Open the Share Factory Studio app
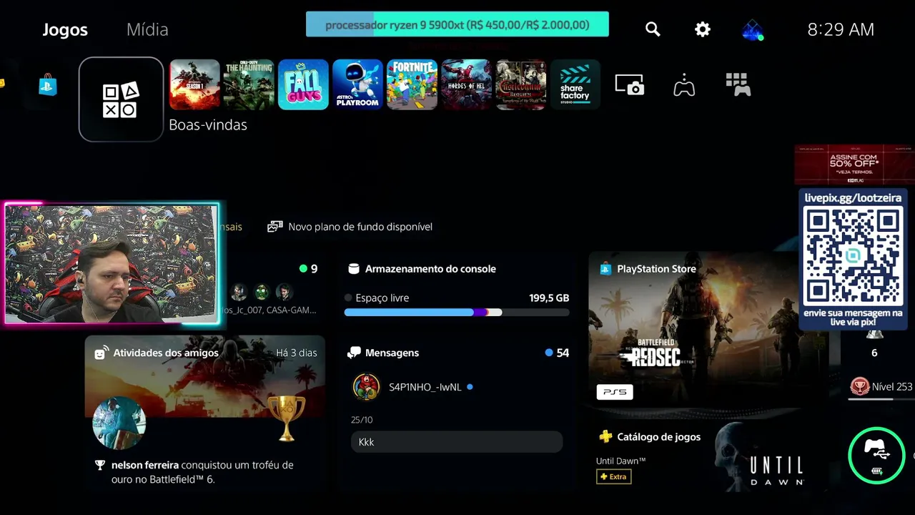This screenshot has height=515, width=915. click(x=575, y=84)
